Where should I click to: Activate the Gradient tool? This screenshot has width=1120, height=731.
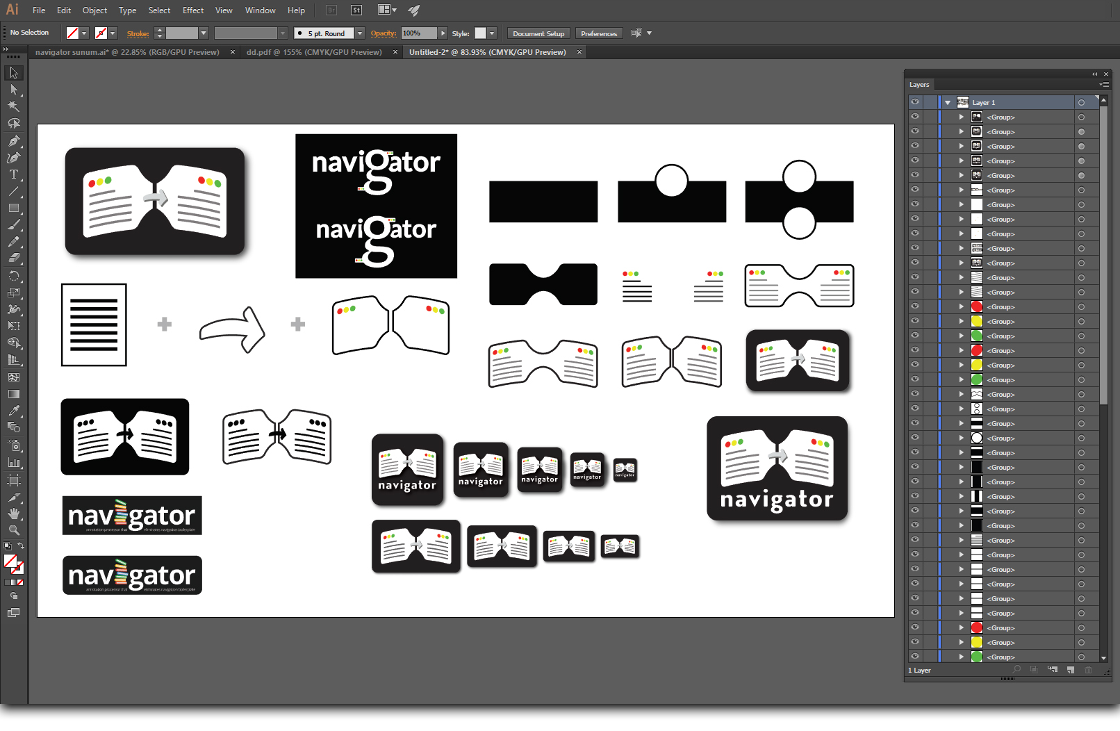(x=14, y=394)
